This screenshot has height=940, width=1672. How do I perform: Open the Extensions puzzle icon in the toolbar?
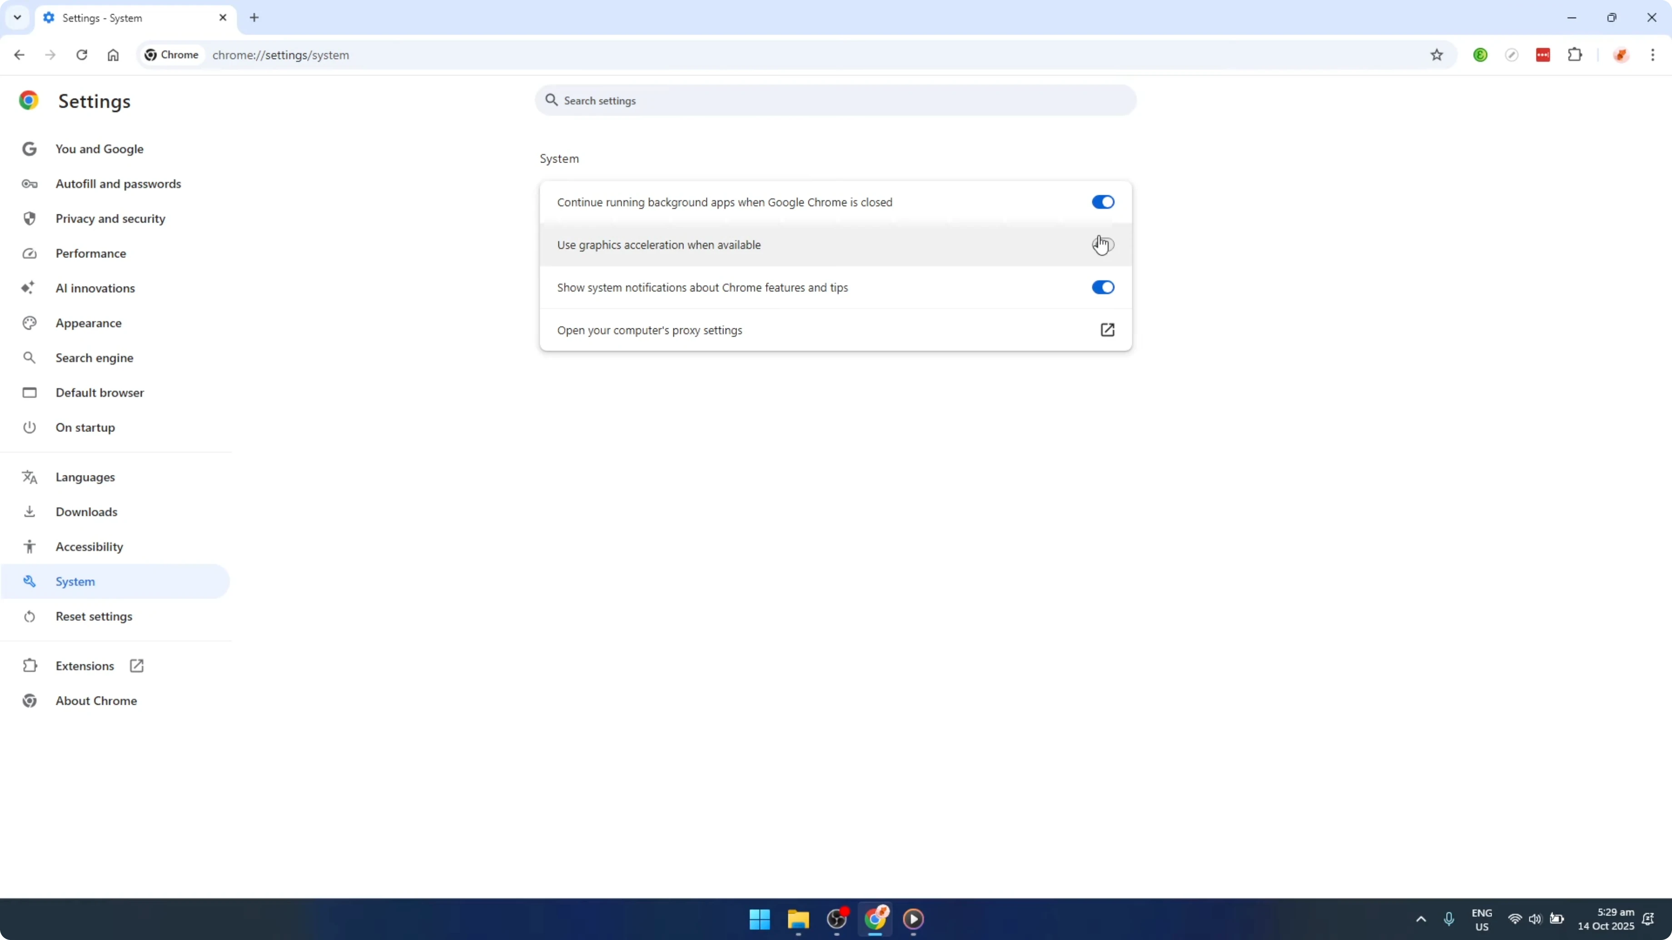tap(1576, 54)
